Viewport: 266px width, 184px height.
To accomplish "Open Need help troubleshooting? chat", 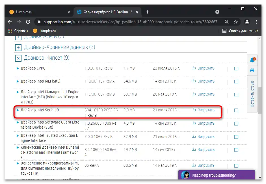I will point(217,175).
